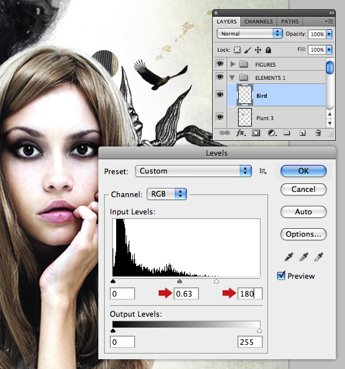This screenshot has height=369, width=345.
Task: Hide the ELEMENTS 1 group
Action: tap(220, 77)
